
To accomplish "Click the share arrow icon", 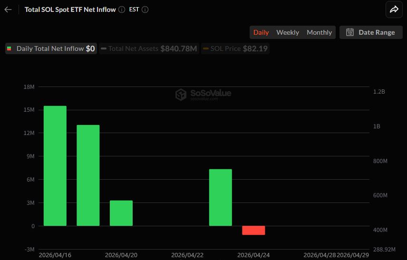I will pos(394,10).
